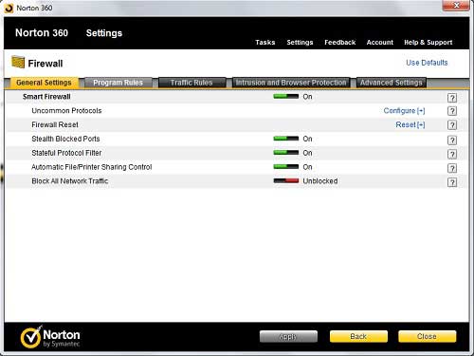Open help for Firewall Reset row
This screenshot has width=474, height=356.
[452, 125]
